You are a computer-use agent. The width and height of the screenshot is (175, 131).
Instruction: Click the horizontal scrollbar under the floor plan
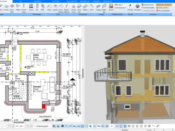point(19,122)
